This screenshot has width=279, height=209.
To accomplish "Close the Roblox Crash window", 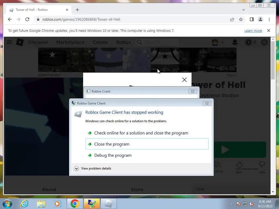I will [193, 91].
